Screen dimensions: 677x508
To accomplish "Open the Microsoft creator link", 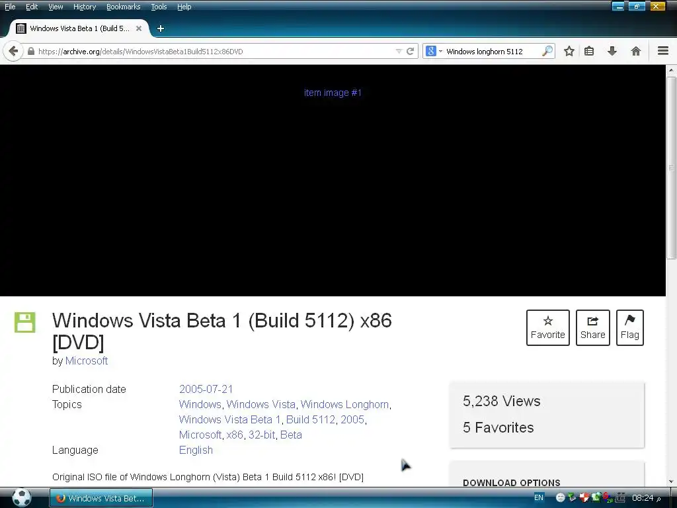I will tap(87, 360).
